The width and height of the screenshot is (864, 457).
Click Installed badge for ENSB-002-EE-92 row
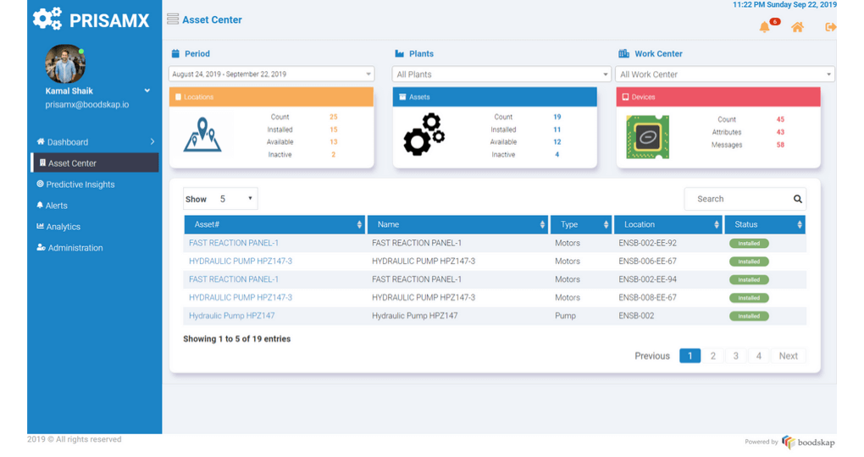click(x=749, y=244)
